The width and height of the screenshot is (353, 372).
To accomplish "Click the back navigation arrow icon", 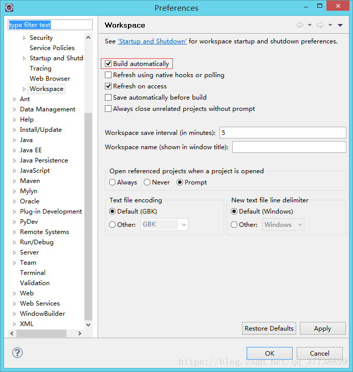I will 300,25.
